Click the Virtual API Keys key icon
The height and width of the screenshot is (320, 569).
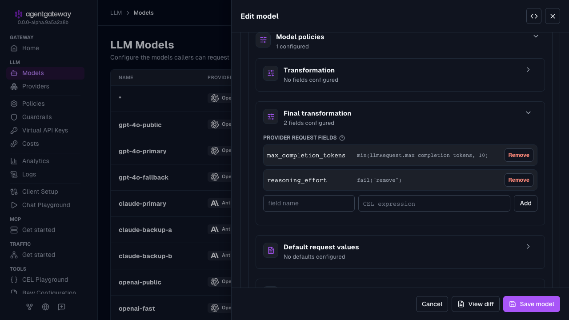(x=14, y=130)
